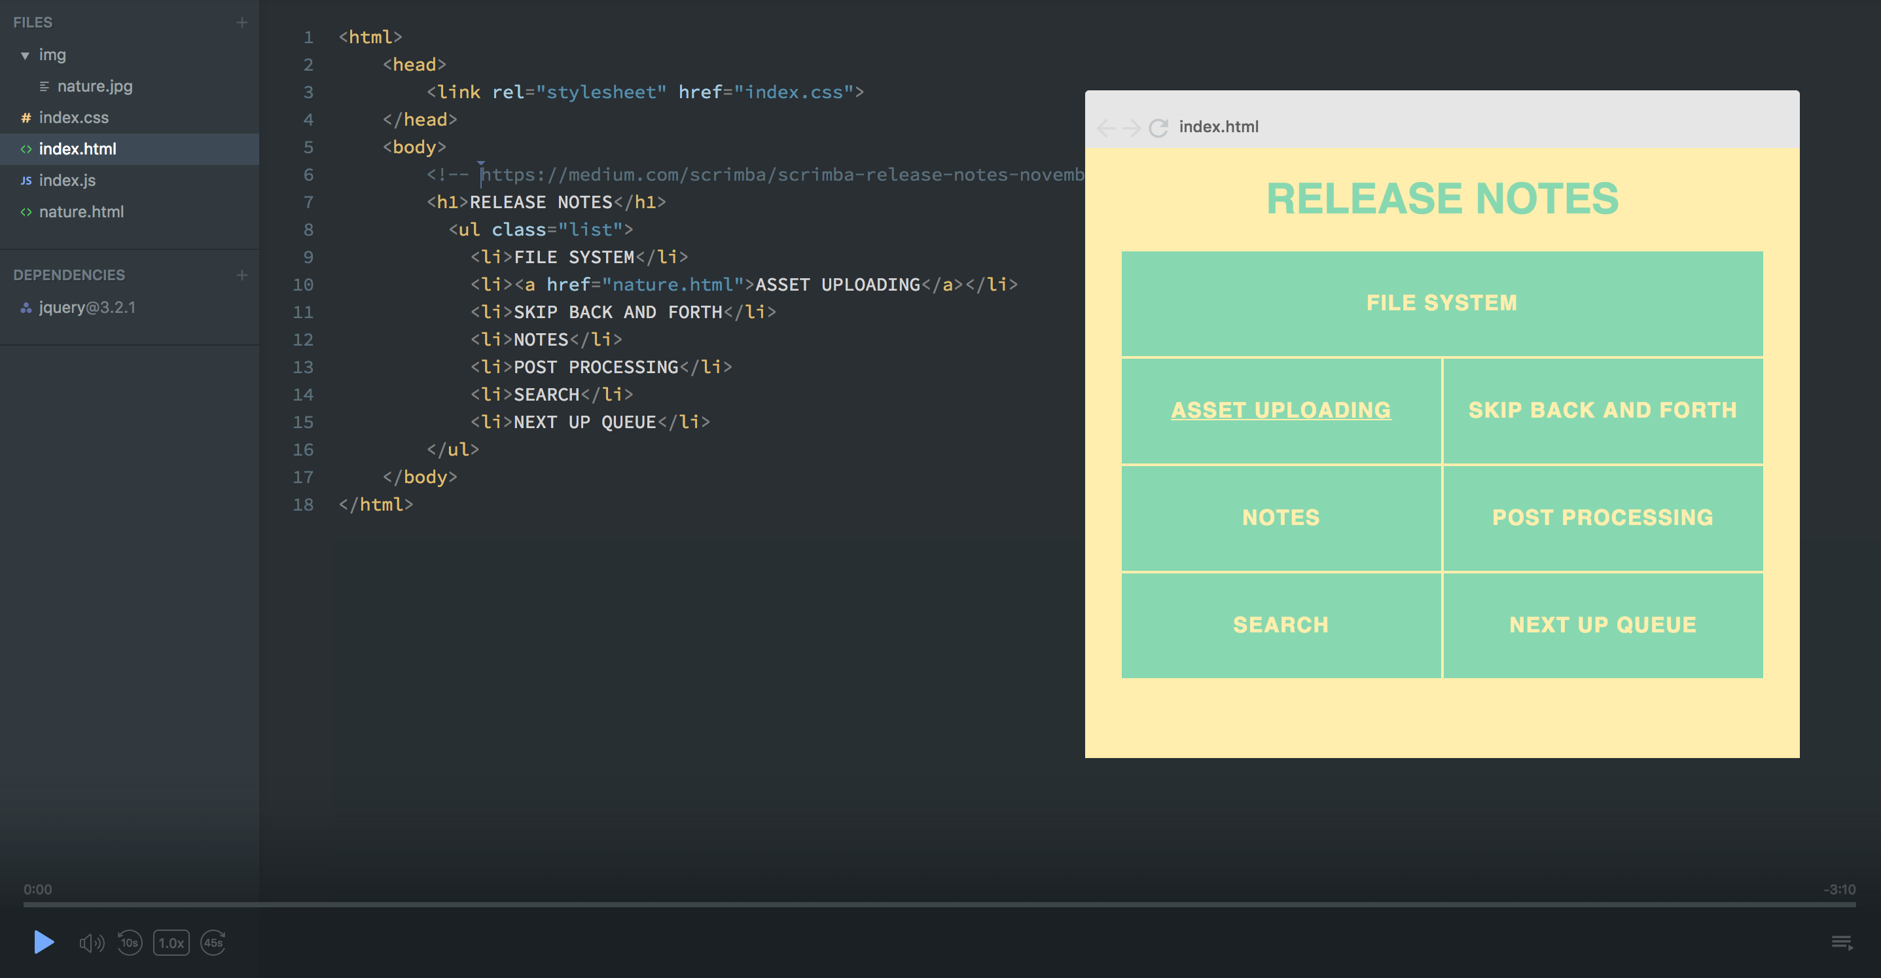Open nature.jpg inside img folder
Image resolution: width=1881 pixels, height=978 pixels.
(x=94, y=86)
